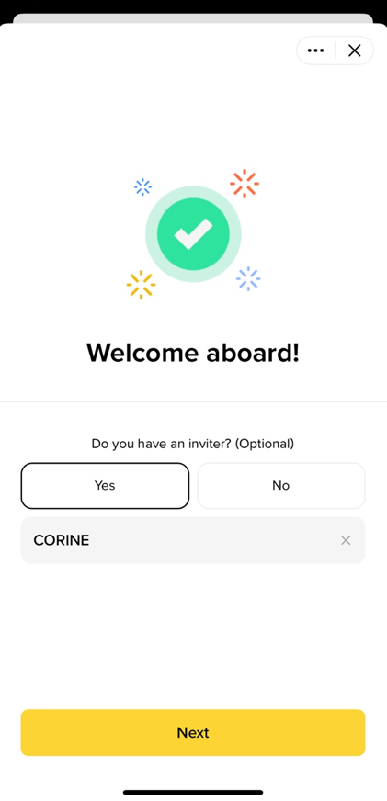Screen dimensions: 387x801
Task: Click the empty white area above Next button
Action: tap(193, 636)
